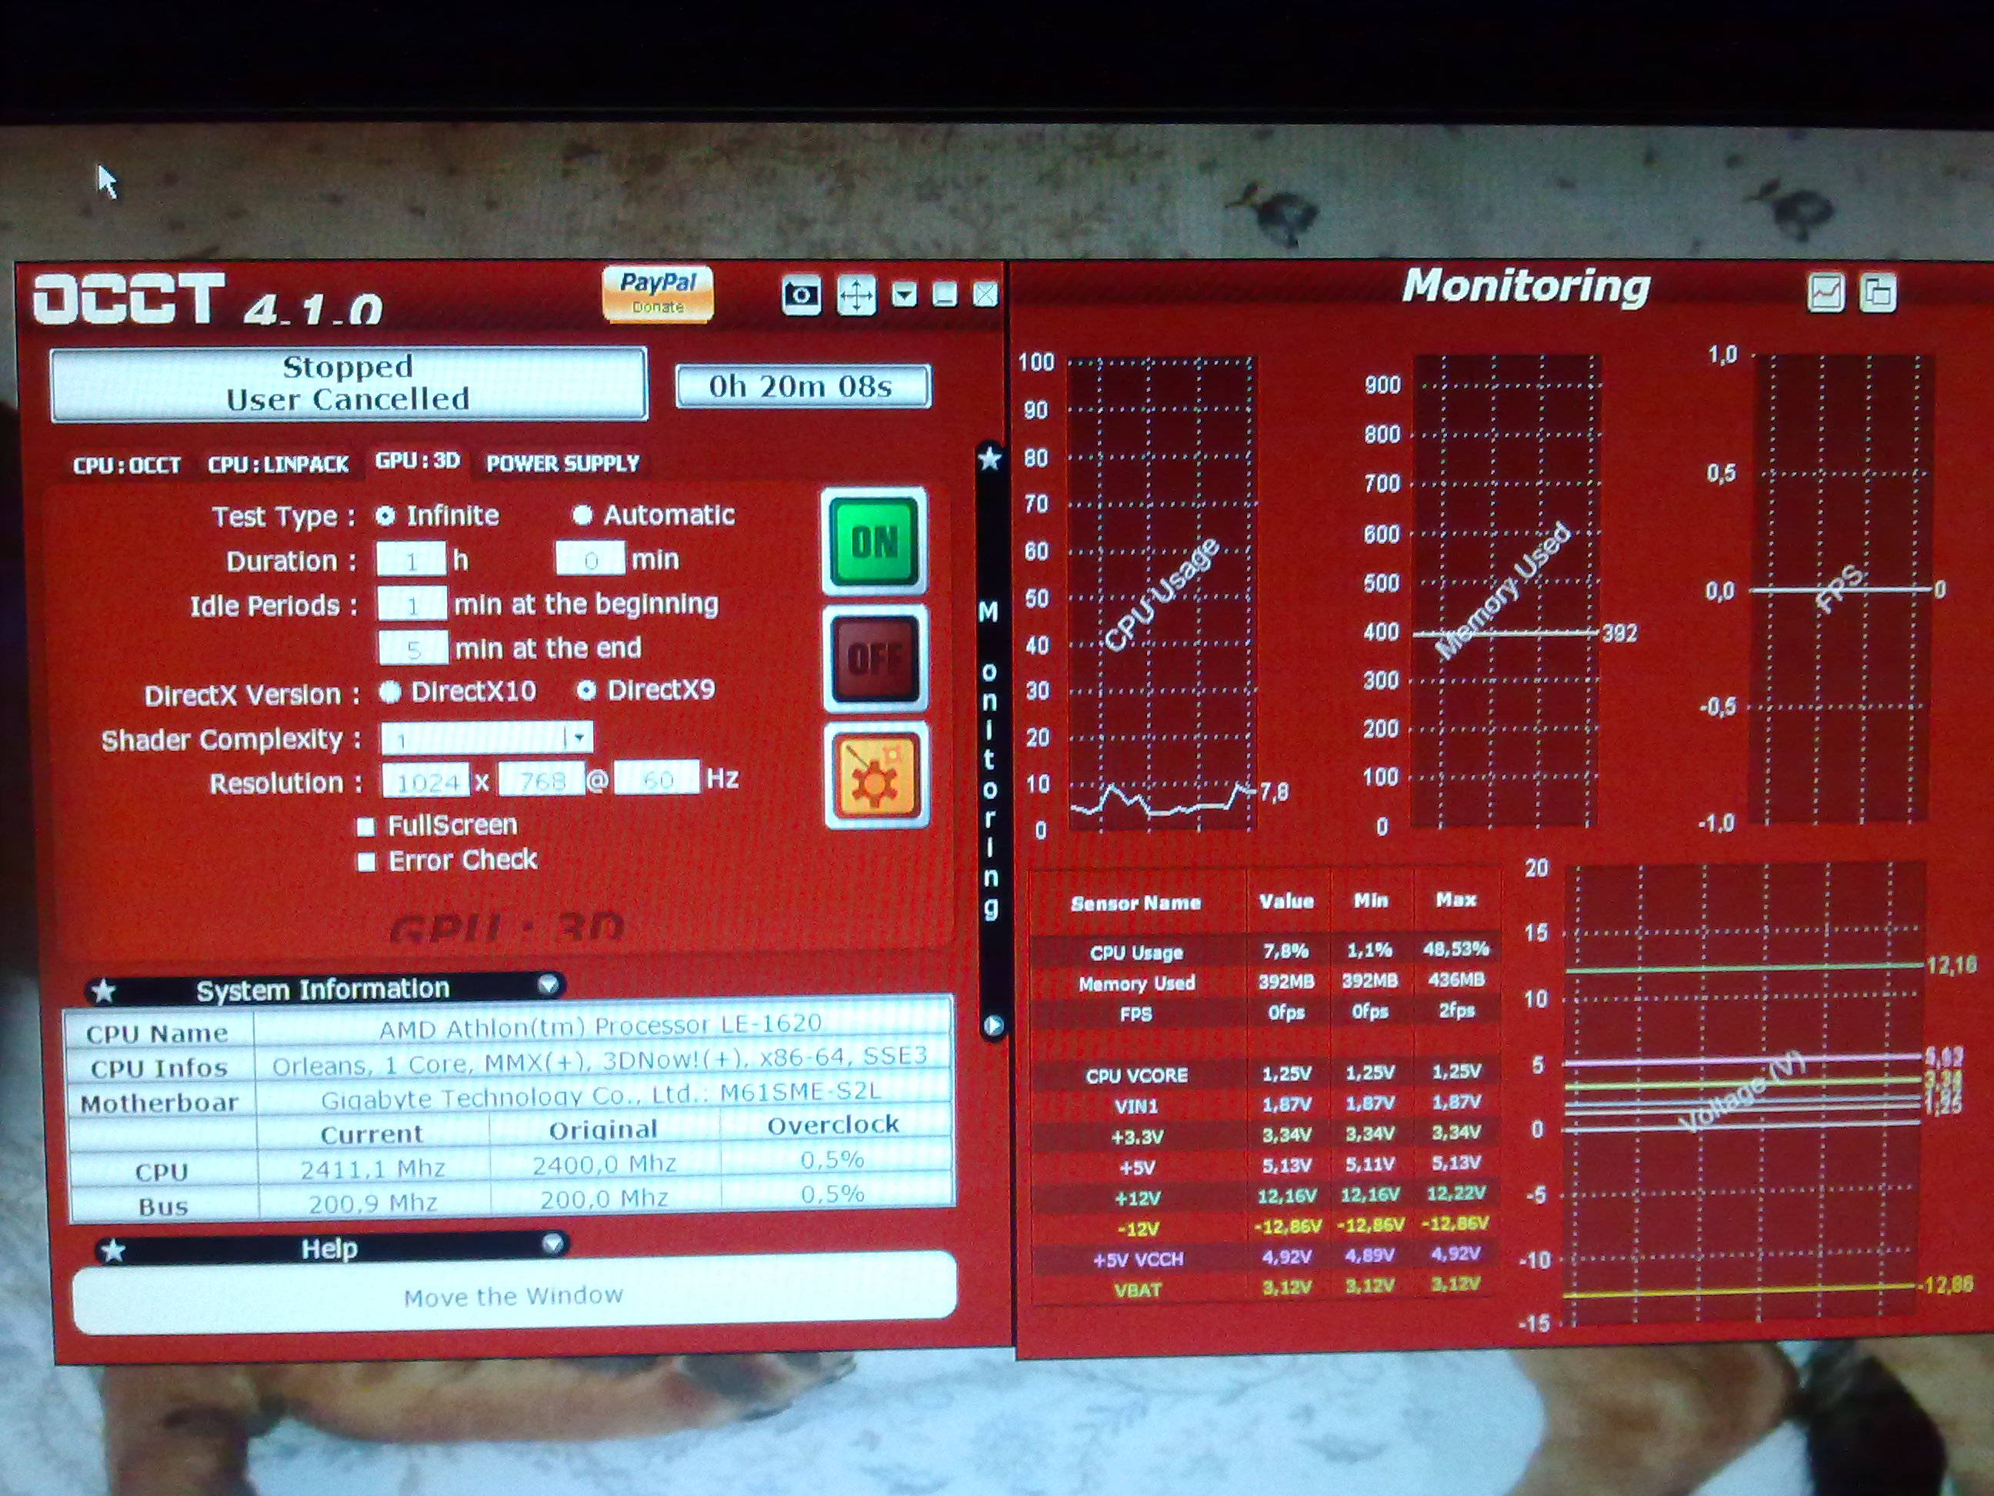This screenshot has height=1496, width=1994.
Task: Click the resolution height field 768
Action: (x=542, y=779)
